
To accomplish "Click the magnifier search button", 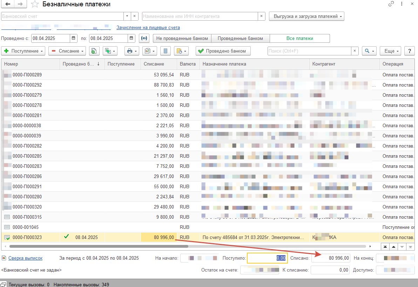I will click(369, 51).
